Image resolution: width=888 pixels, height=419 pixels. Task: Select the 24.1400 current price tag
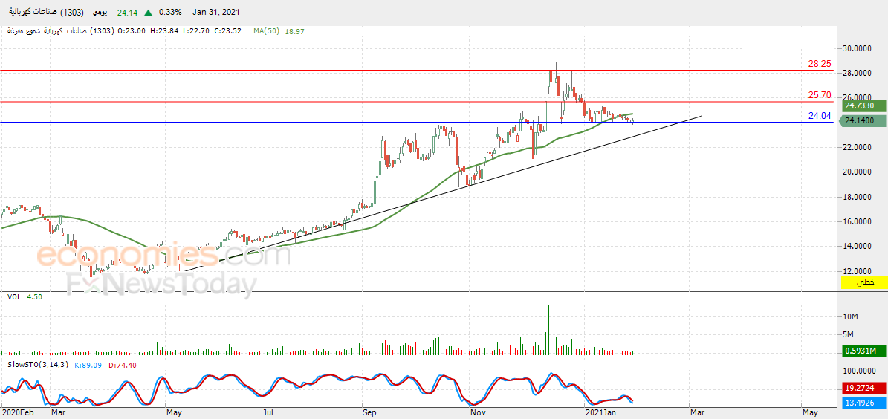[x=858, y=120]
